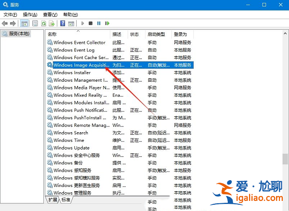Select Windows Font Cache Ser... row
The height and width of the screenshot is (211, 289).
120,58
